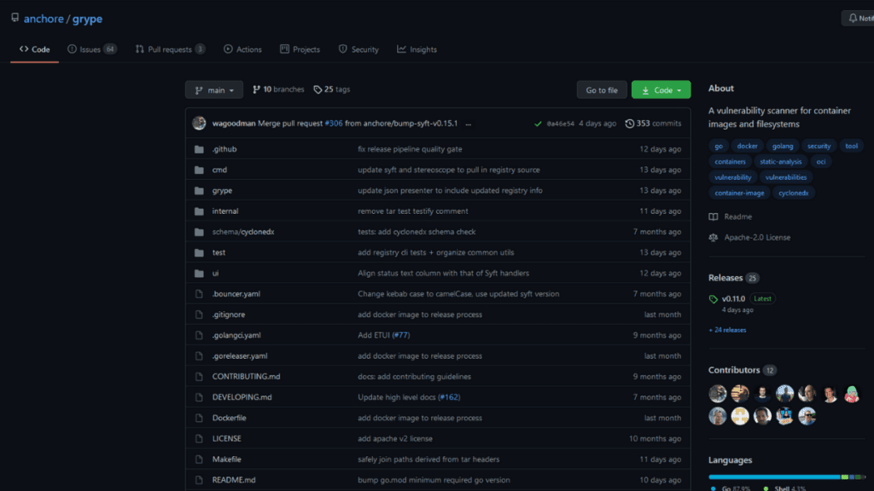This screenshot has height=491, width=874.
Task: Open the + 24 releases link
Action: coord(727,330)
